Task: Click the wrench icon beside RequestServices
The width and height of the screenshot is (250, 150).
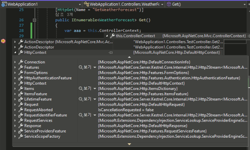Action: pyautogui.click(x=21, y=120)
